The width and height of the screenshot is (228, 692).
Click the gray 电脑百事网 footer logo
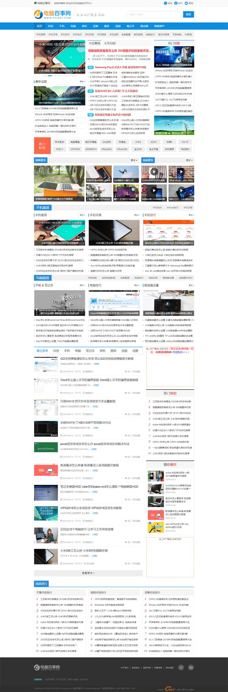click(x=47, y=667)
